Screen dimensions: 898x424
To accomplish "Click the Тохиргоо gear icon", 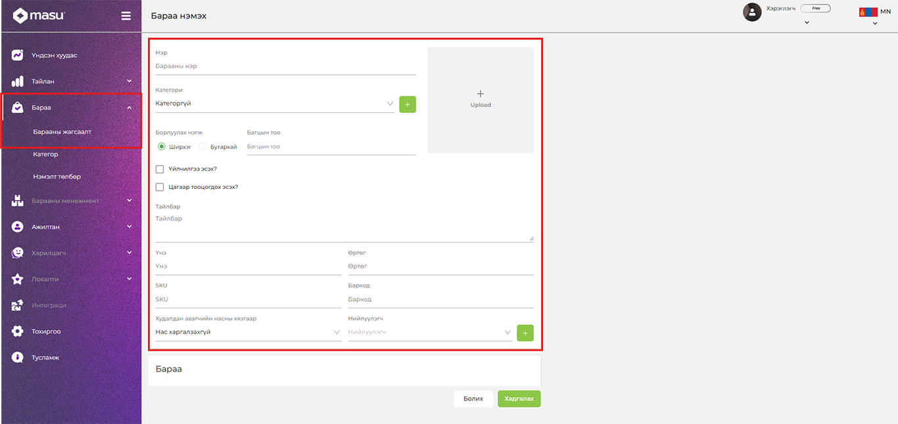I will coord(18,331).
